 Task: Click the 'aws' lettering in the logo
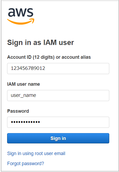21,12
